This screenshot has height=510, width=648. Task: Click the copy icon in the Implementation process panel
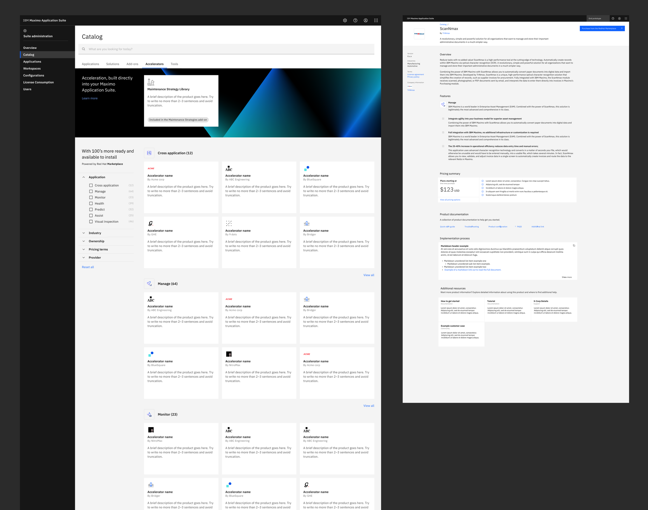pos(574,245)
